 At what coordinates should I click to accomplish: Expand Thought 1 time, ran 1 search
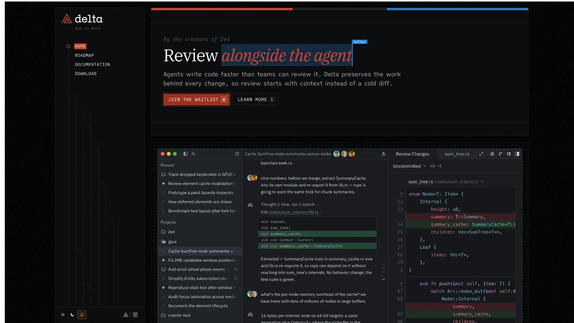click(x=290, y=205)
